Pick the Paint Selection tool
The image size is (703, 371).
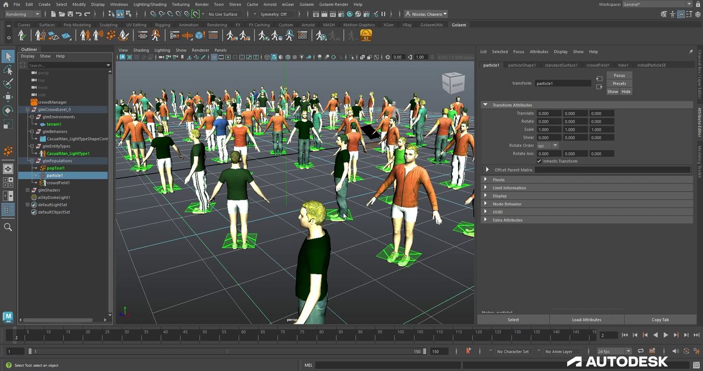8,84
